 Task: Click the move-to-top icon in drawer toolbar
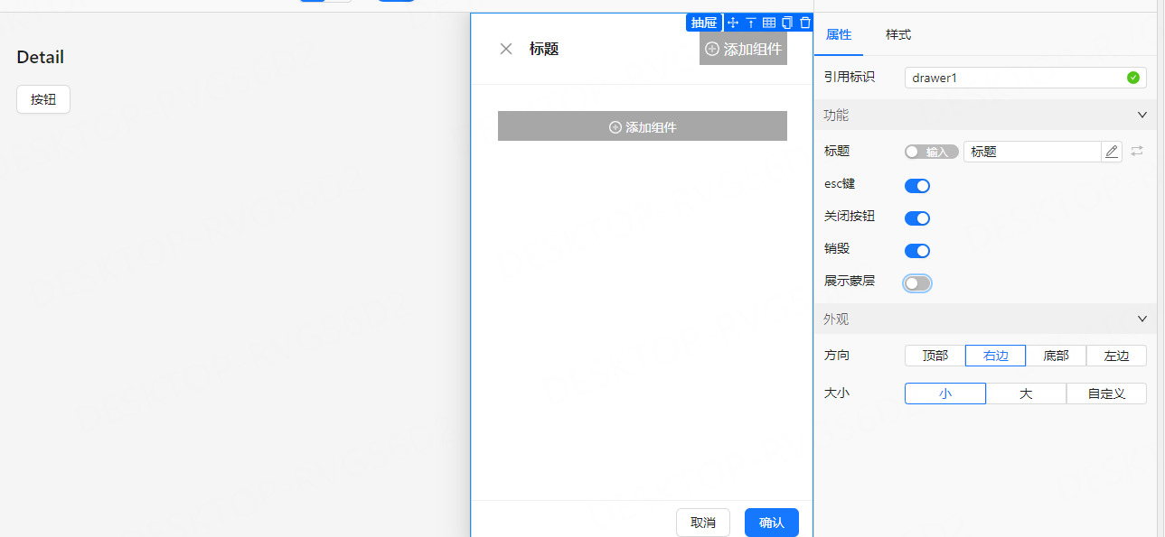pyautogui.click(x=750, y=23)
